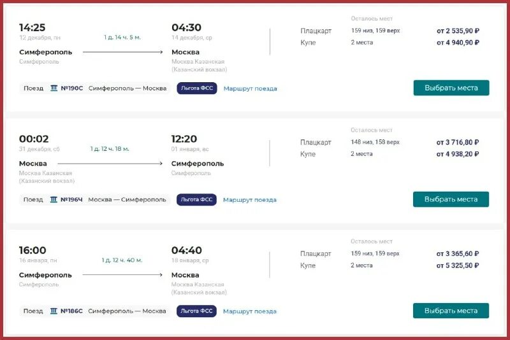510x340 pixels.
Task: Select Плацкарт price от 3 716,80 ₽
Action: [458, 142]
